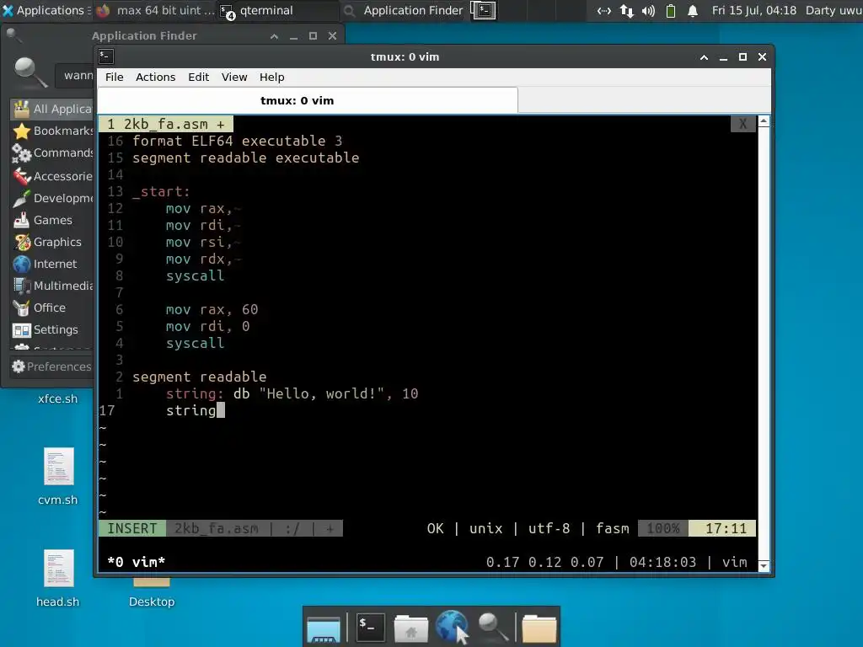Screen dimensions: 863x647
Task: Launch the web browser globe icon in dock
Action: [452, 627]
